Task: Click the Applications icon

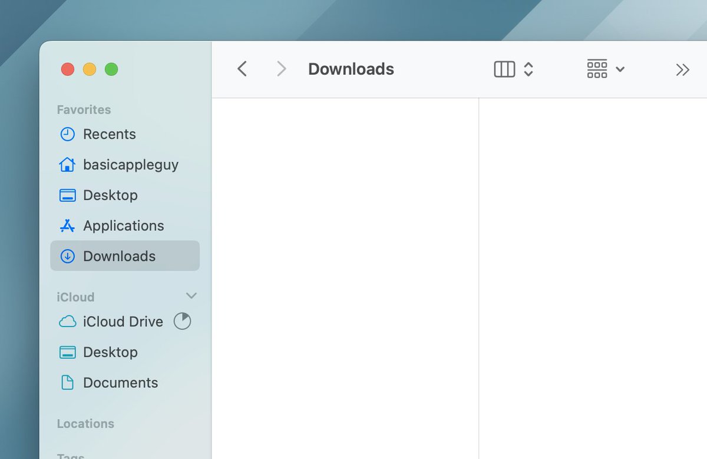Action: tap(68, 225)
